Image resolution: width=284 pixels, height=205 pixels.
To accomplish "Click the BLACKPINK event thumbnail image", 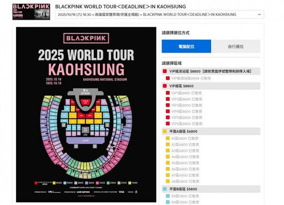I will coord(31,12).
